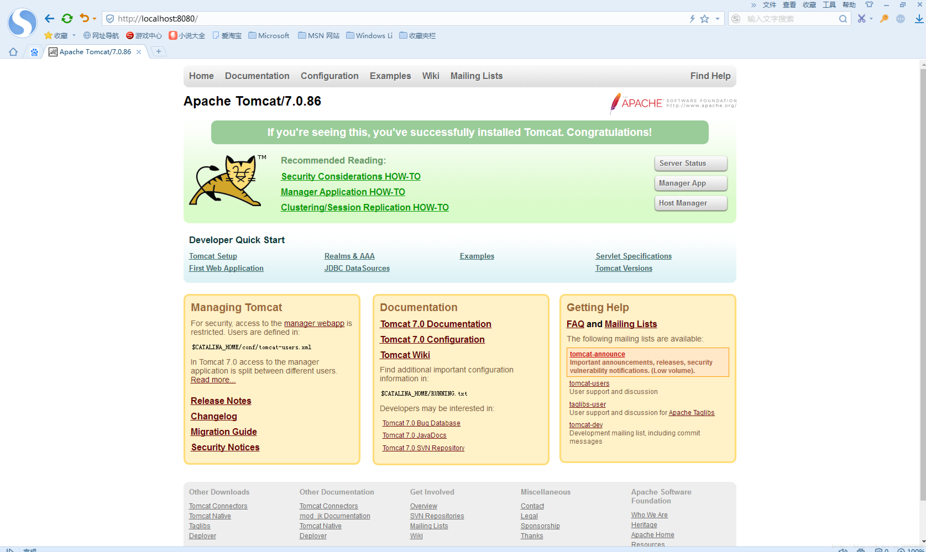This screenshot has height=552, width=926.
Task: Expand the dropdown next to the scissors tool
Action: pos(871,19)
